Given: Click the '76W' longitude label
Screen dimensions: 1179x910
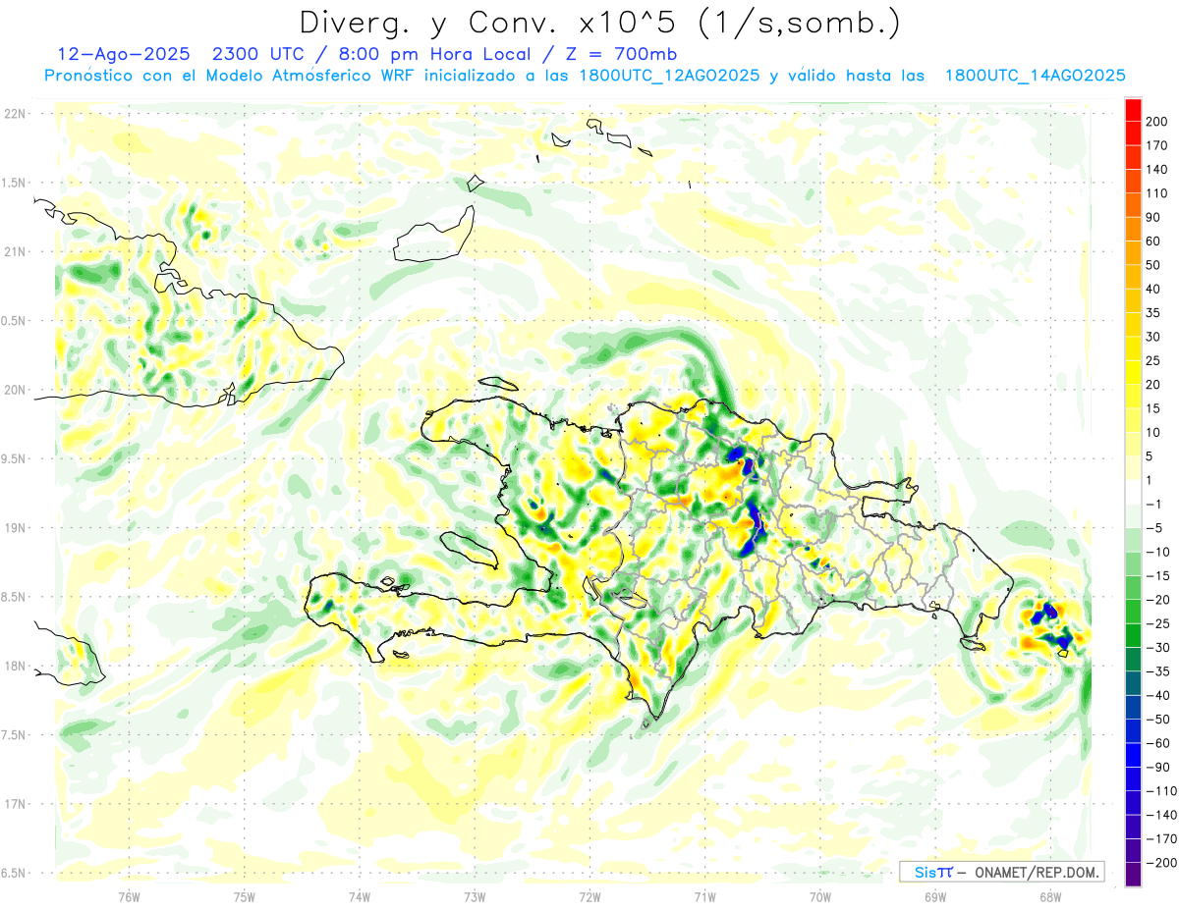Looking at the screenshot, I should pos(129,896).
